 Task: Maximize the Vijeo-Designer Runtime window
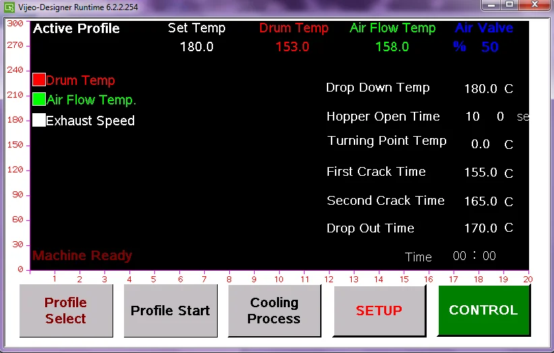click(x=510, y=5)
